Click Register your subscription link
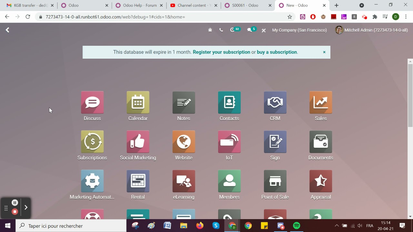413x232 pixels. click(x=221, y=52)
